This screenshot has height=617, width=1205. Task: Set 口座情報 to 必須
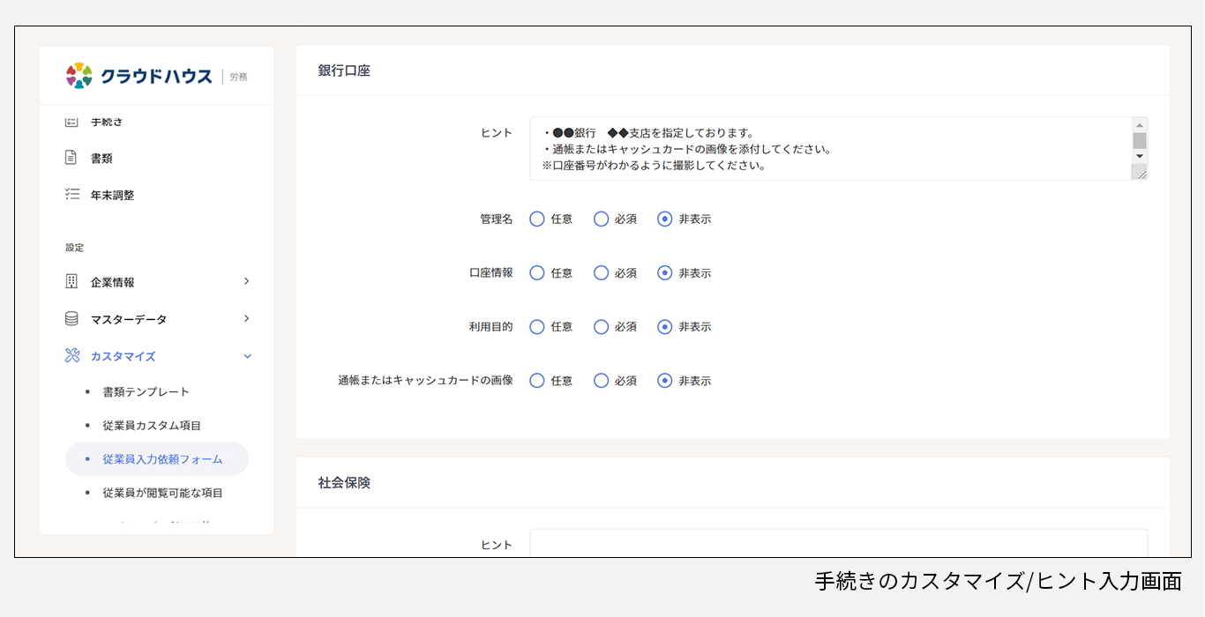coord(601,273)
